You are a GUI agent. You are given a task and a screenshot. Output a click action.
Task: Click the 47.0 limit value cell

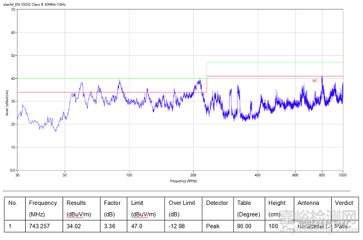click(136, 227)
